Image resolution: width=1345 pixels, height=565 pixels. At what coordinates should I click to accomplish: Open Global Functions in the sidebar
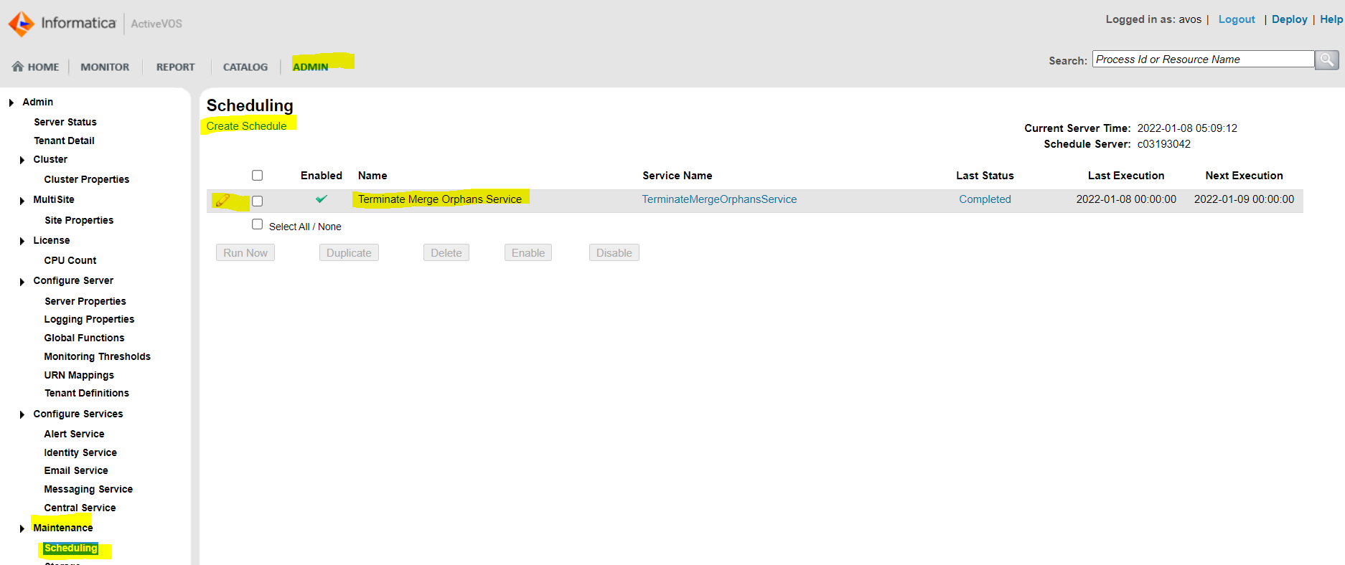point(84,338)
